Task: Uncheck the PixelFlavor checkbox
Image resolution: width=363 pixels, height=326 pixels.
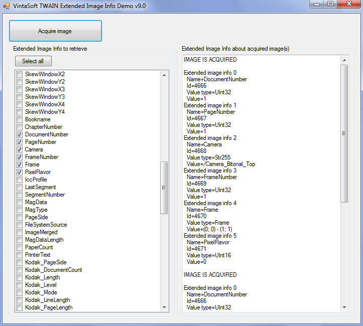Action: (20, 172)
